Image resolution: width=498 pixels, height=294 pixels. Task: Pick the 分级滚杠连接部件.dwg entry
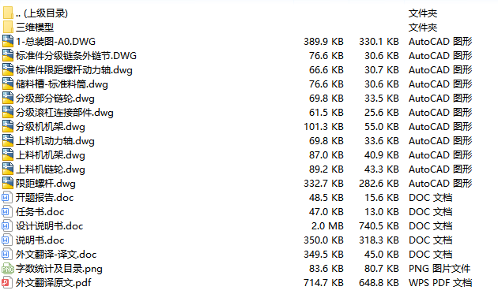click(65, 113)
